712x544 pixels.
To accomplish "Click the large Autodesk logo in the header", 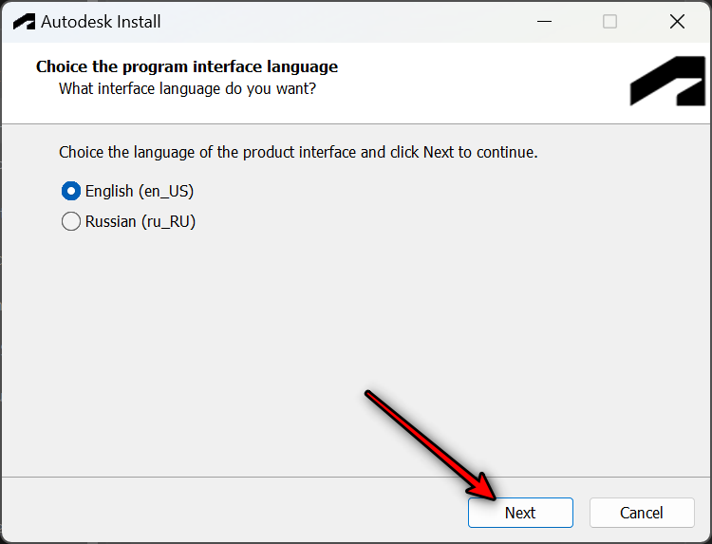I will click(667, 81).
